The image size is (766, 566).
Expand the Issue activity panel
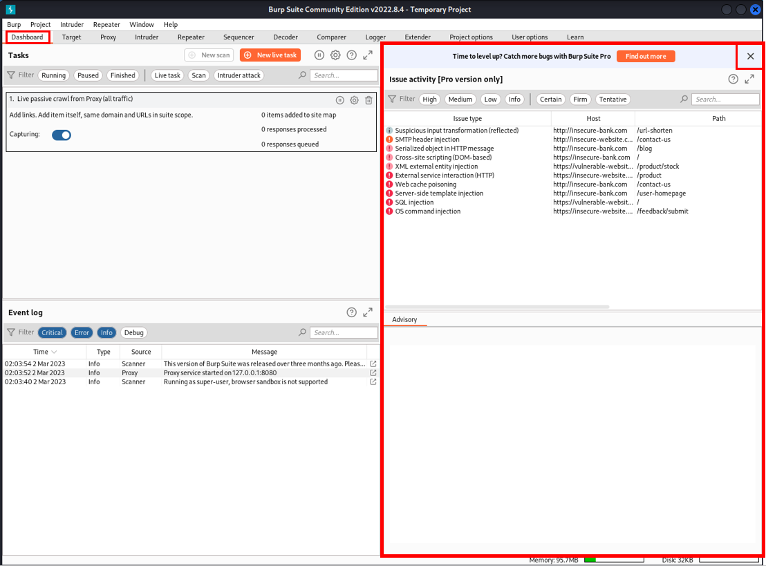click(x=749, y=79)
